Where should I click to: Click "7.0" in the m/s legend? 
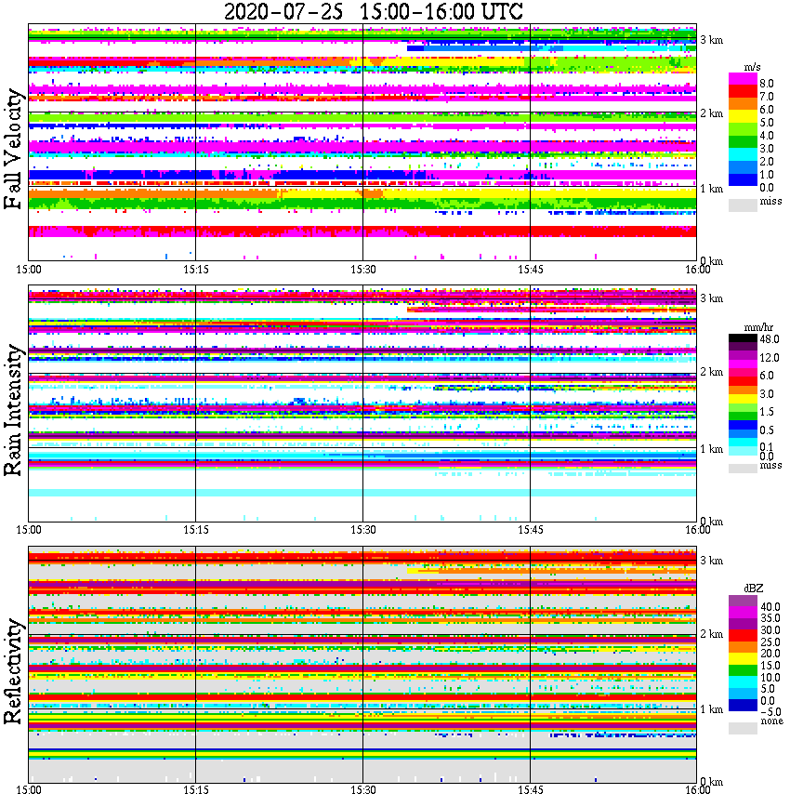[x=767, y=97]
